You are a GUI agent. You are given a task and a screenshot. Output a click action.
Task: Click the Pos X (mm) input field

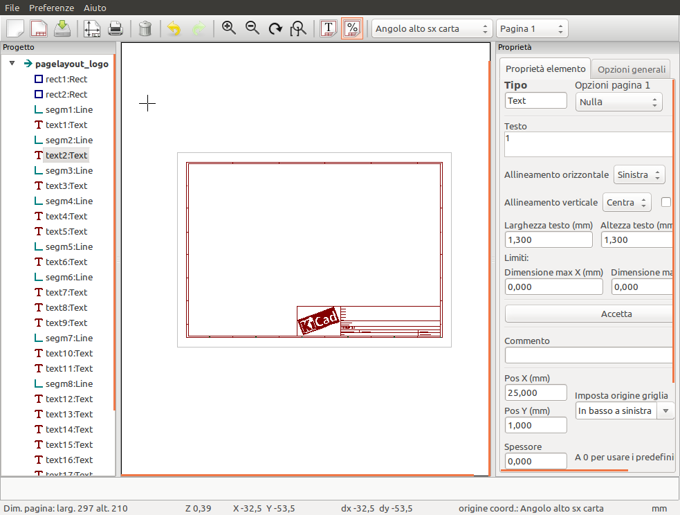tap(535, 392)
